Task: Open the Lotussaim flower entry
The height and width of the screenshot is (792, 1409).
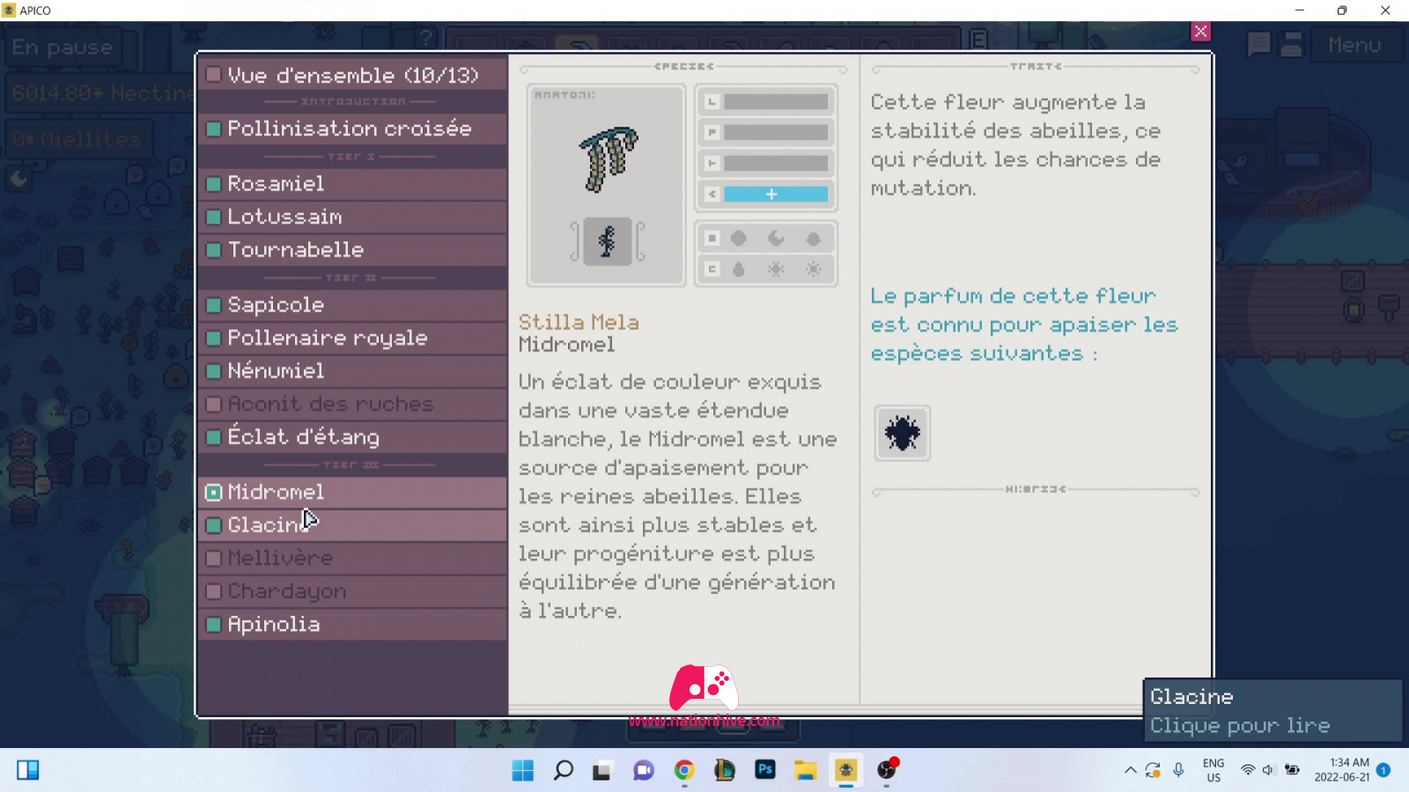Action: [x=352, y=216]
